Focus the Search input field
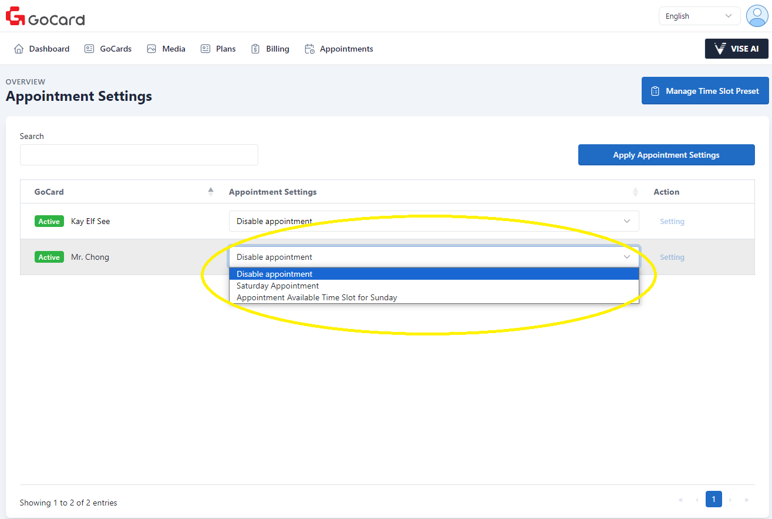This screenshot has height=519, width=772. [x=139, y=155]
